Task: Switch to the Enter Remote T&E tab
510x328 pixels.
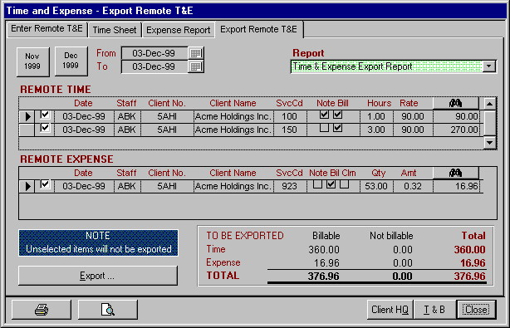Action: pyautogui.click(x=47, y=28)
